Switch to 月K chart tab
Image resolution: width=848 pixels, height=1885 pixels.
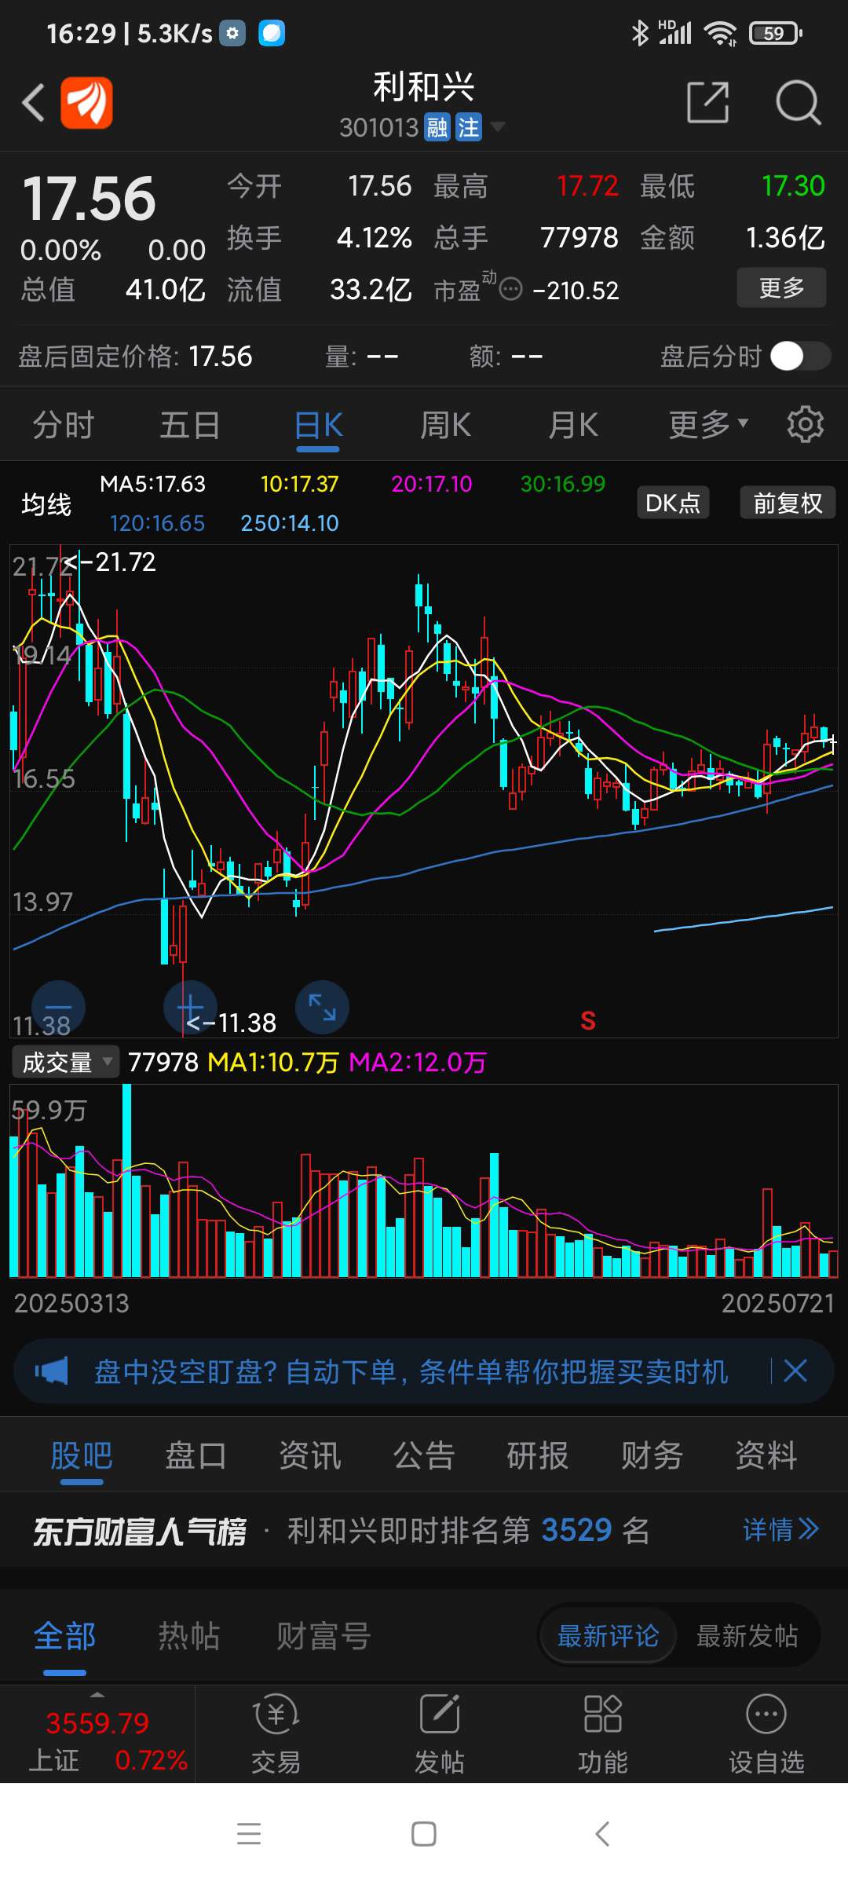tap(573, 425)
